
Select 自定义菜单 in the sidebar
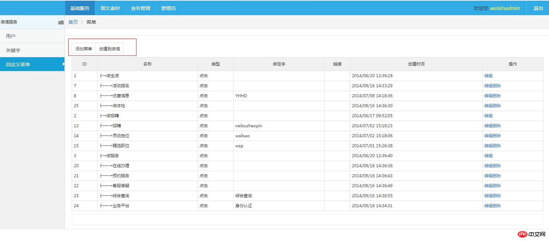click(32, 64)
